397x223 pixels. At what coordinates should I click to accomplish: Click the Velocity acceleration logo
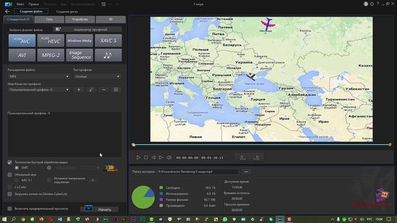coord(110,168)
